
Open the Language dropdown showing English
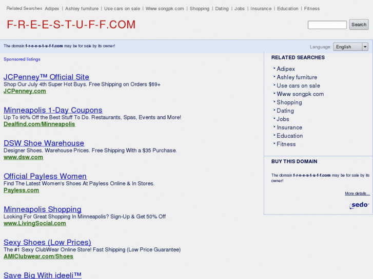coord(350,47)
